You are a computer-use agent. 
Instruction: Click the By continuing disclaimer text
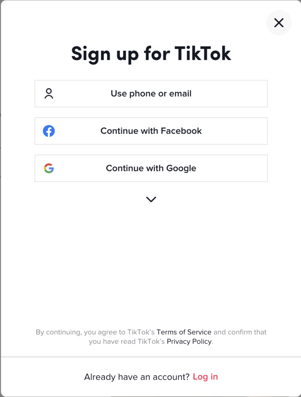(x=95, y=332)
